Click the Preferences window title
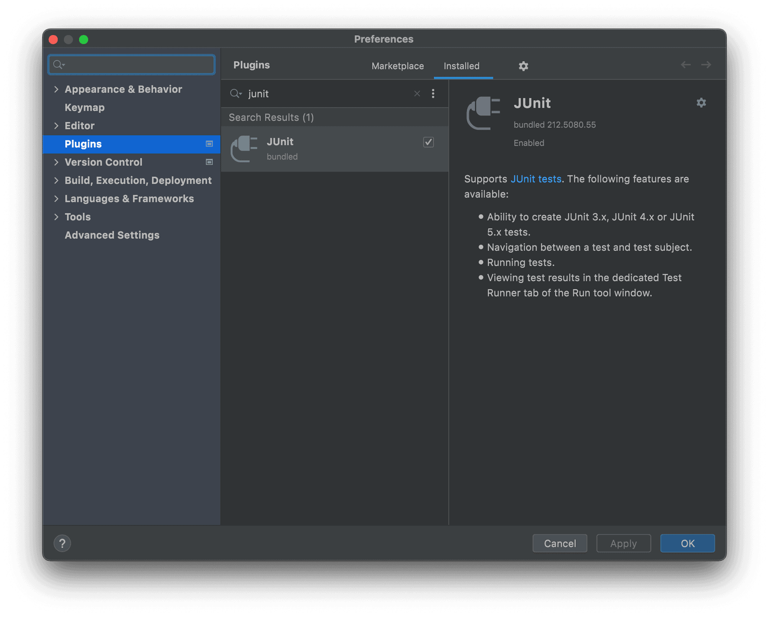The width and height of the screenshot is (769, 617). pos(384,39)
